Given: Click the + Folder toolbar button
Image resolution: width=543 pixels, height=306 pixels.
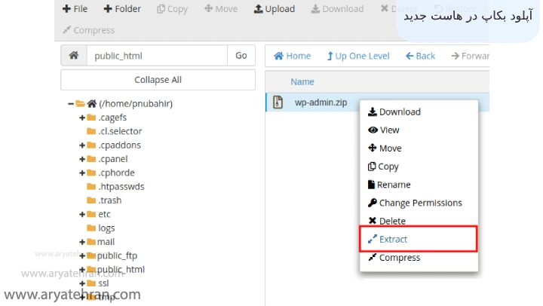Looking at the screenshot, I should pos(122,9).
